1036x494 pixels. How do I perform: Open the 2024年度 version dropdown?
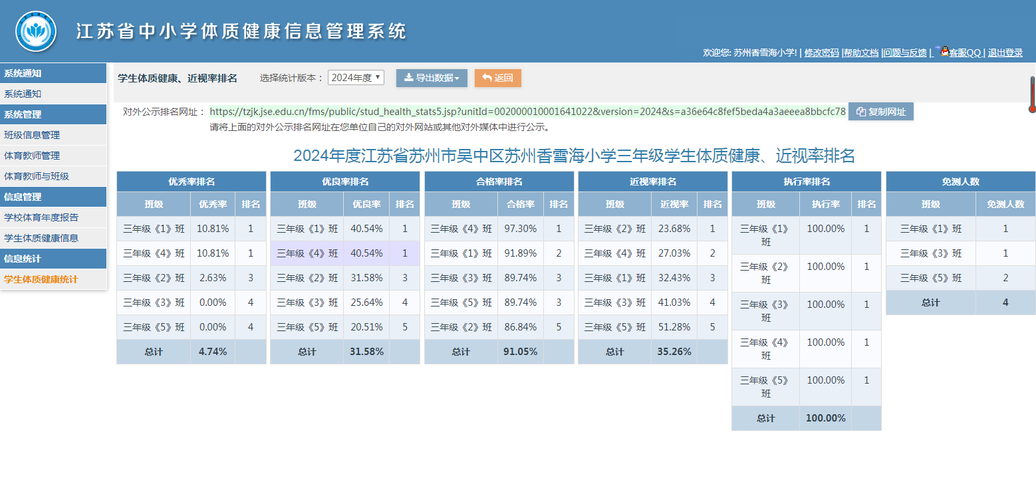tap(356, 78)
